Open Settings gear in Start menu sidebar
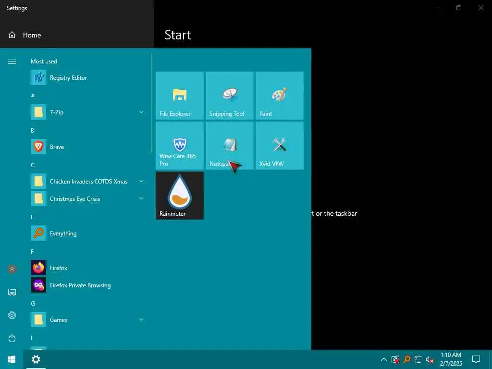492x369 pixels. pyautogui.click(x=12, y=315)
